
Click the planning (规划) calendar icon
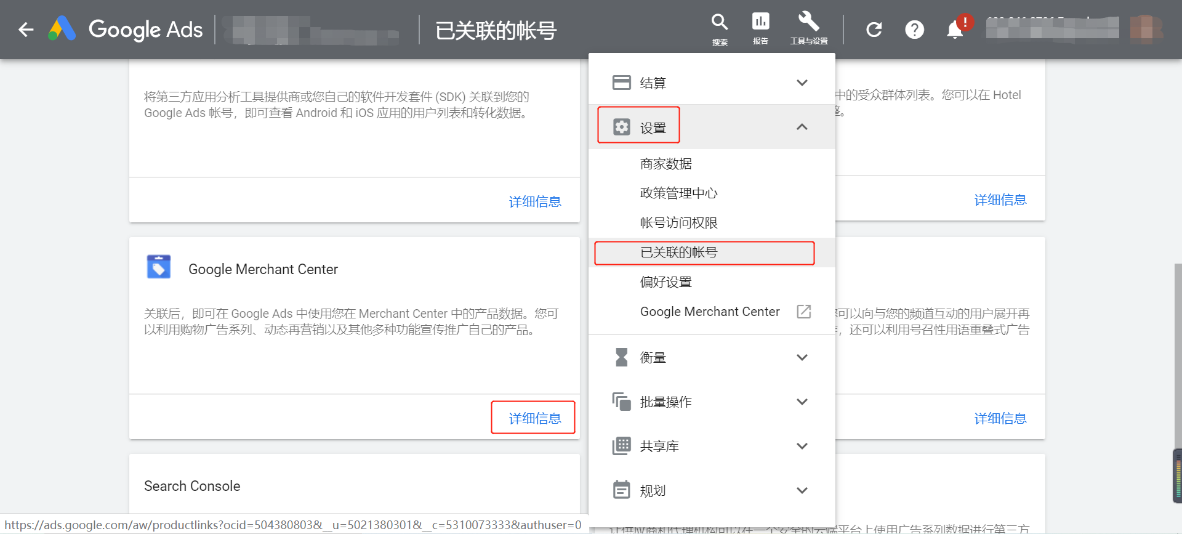pos(622,490)
